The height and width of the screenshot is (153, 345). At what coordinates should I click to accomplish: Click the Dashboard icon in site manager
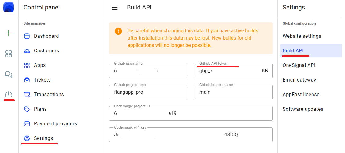27,36
